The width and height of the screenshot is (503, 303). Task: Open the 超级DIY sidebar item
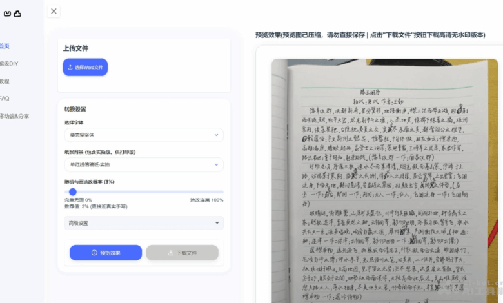pyautogui.click(x=9, y=63)
